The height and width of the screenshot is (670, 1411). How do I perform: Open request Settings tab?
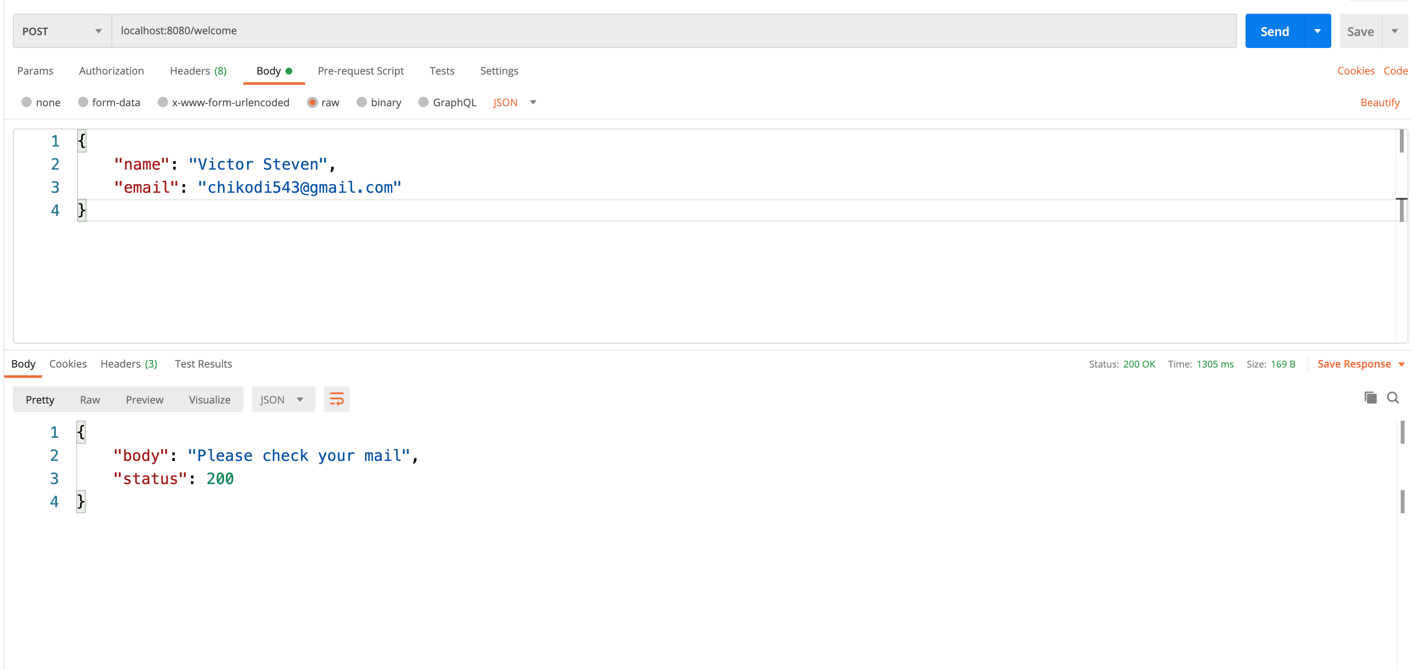[x=499, y=71]
